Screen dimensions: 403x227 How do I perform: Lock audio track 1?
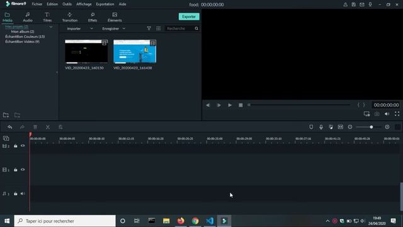(16, 194)
